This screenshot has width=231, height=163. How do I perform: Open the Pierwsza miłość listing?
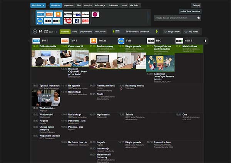click(105, 85)
